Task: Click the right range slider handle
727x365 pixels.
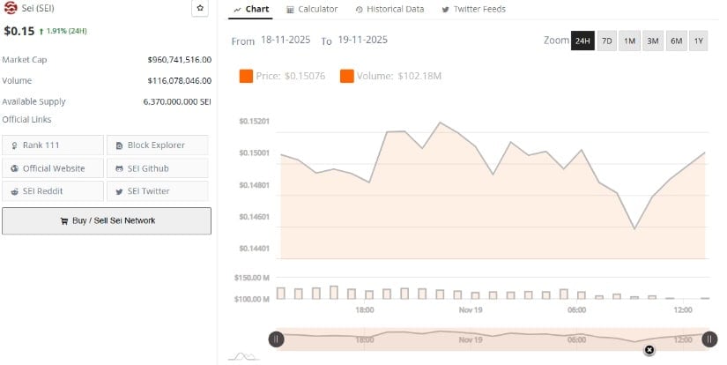Action: click(708, 339)
